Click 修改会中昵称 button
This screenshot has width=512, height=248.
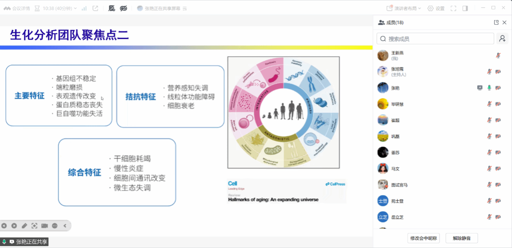tap(424, 238)
